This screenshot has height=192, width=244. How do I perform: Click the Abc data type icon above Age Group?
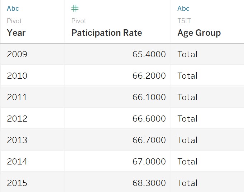click(x=183, y=9)
